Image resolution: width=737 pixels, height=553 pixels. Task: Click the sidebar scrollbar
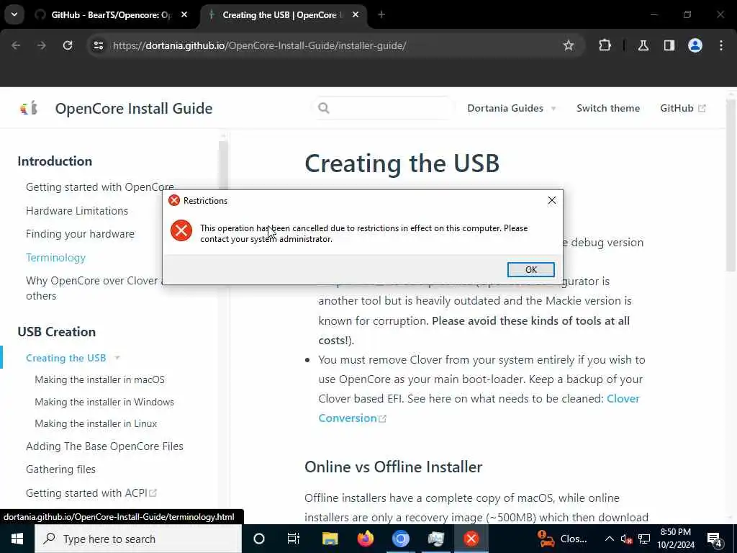(223, 165)
